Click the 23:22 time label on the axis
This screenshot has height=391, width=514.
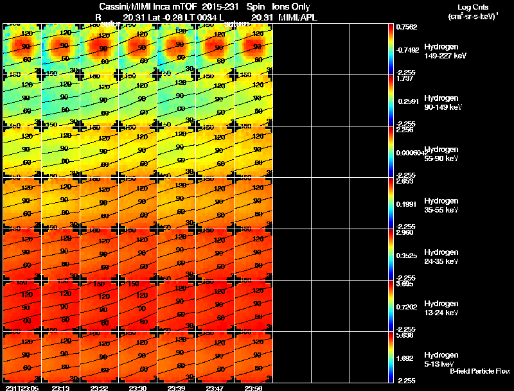[98, 388]
